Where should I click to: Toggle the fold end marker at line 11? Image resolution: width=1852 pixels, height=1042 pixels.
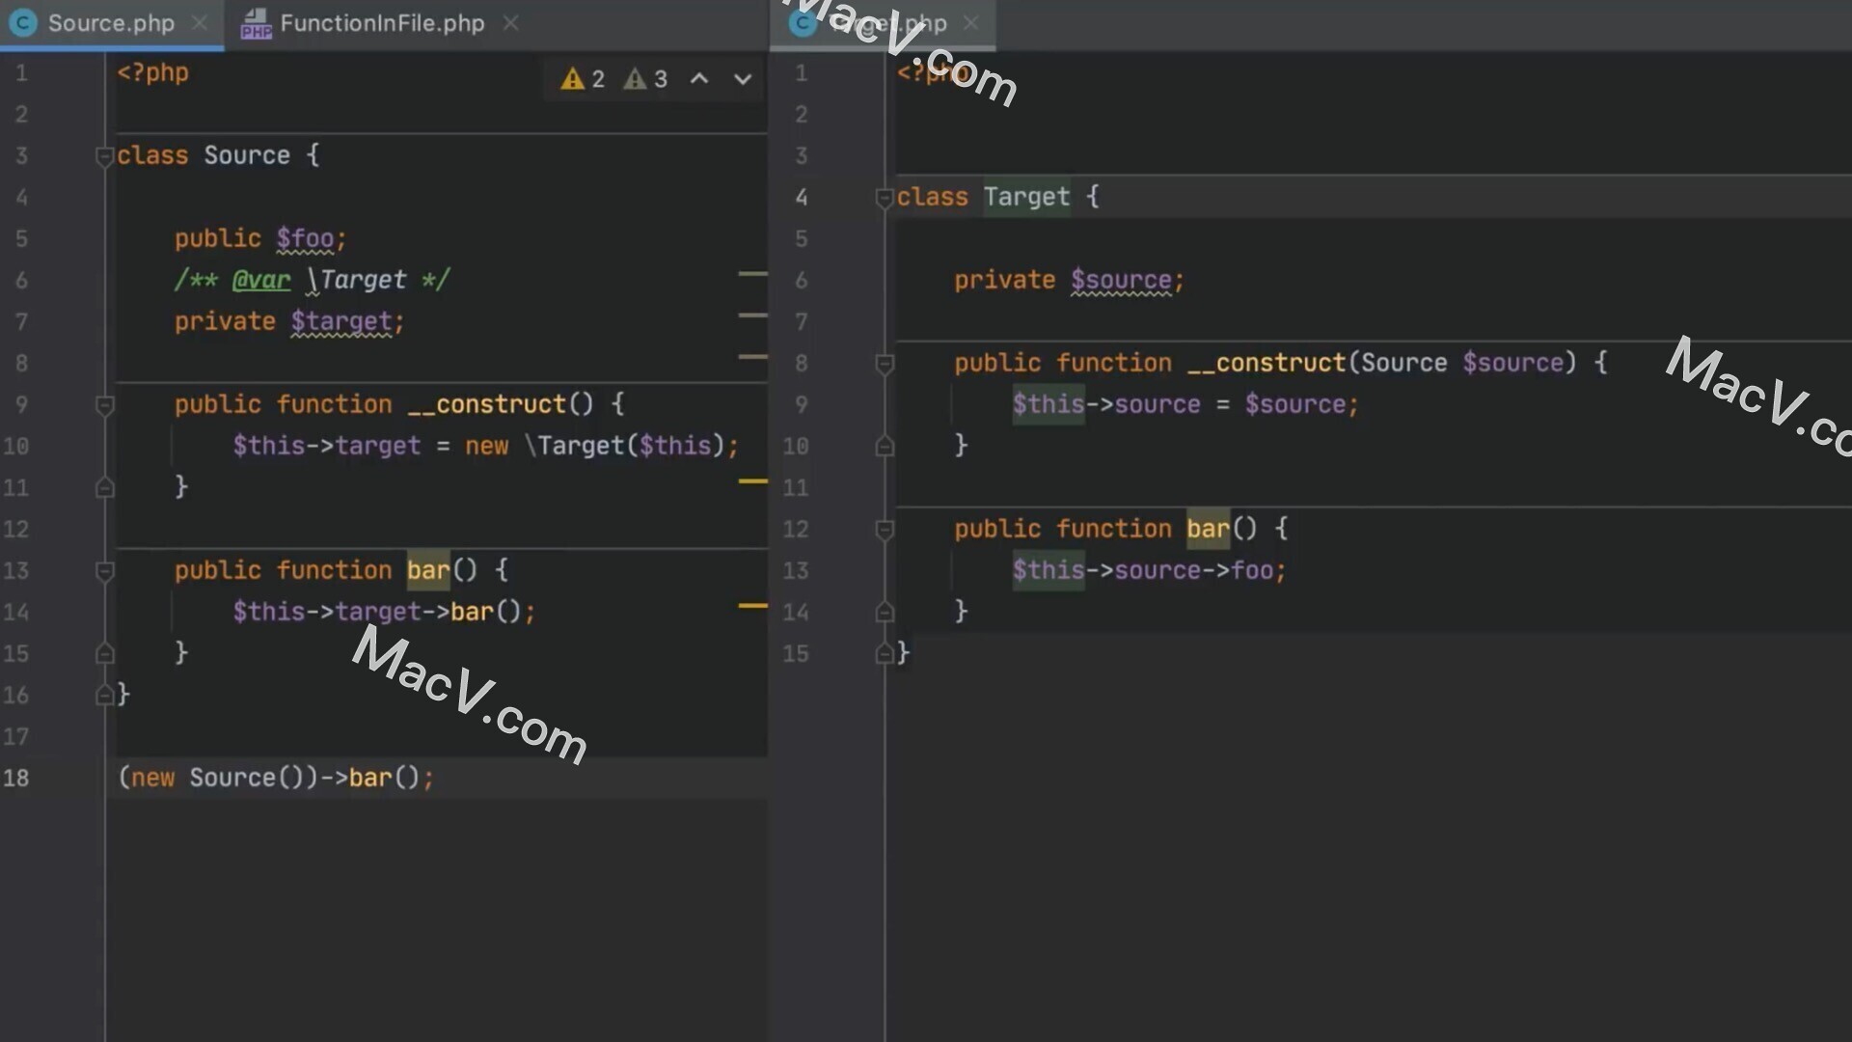(x=106, y=487)
